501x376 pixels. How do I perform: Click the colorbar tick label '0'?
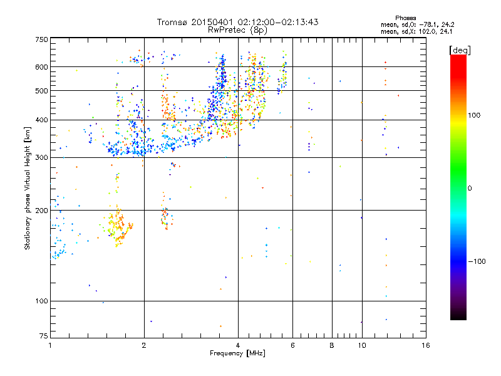click(x=470, y=189)
